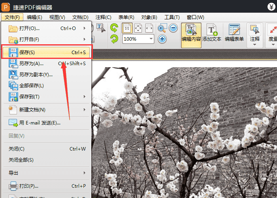This screenshot has height=198, width=277.
Task: Click inside the 100% zoom value field
Action: click(135, 39)
